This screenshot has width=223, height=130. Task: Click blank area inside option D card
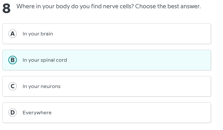click(137, 113)
